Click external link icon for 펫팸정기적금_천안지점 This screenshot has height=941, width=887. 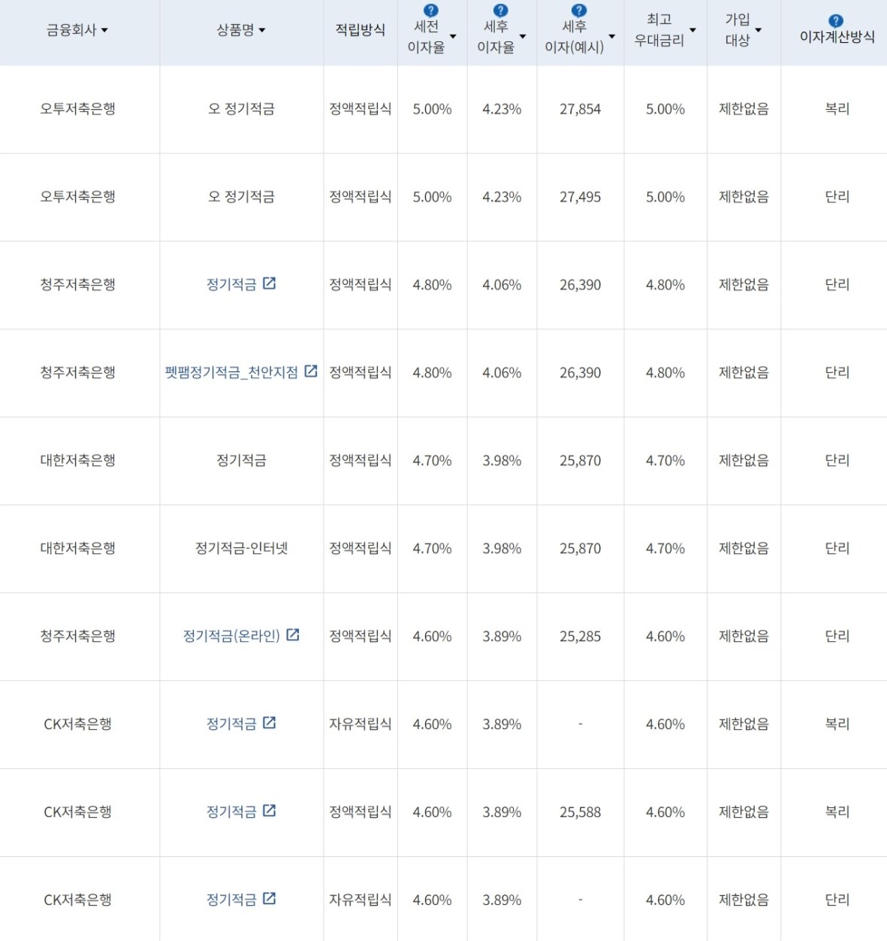tap(311, 371)
